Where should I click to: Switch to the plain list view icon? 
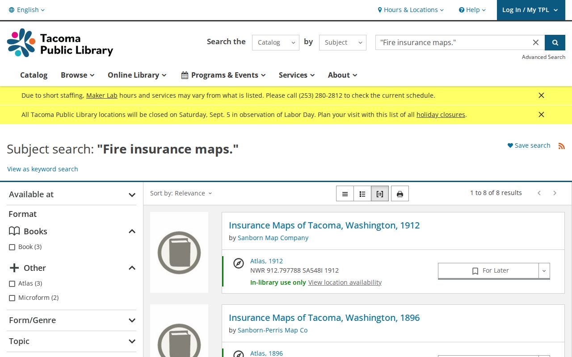pos(345,194)
